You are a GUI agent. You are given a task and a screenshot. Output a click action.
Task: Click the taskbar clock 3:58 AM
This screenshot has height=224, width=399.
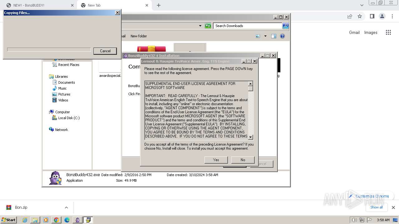pos(383,220)
